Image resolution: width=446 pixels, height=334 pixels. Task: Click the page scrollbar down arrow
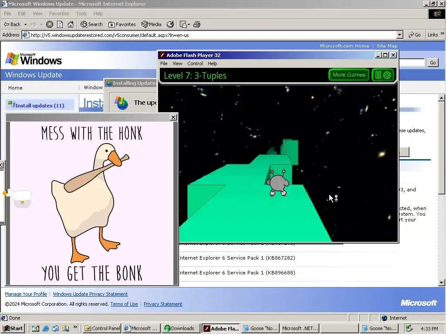click(442, 283)
